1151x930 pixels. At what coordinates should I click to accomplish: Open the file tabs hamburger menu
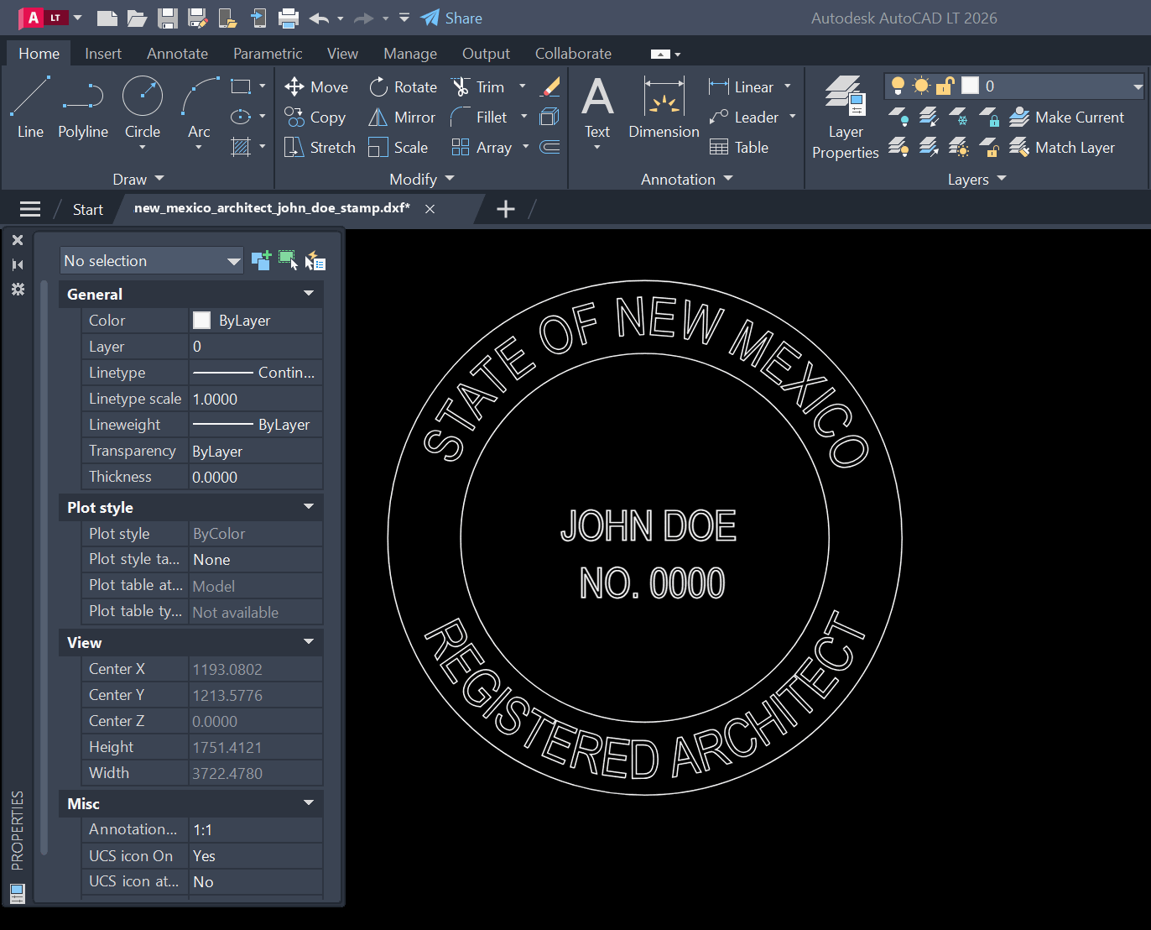(30, 209)
